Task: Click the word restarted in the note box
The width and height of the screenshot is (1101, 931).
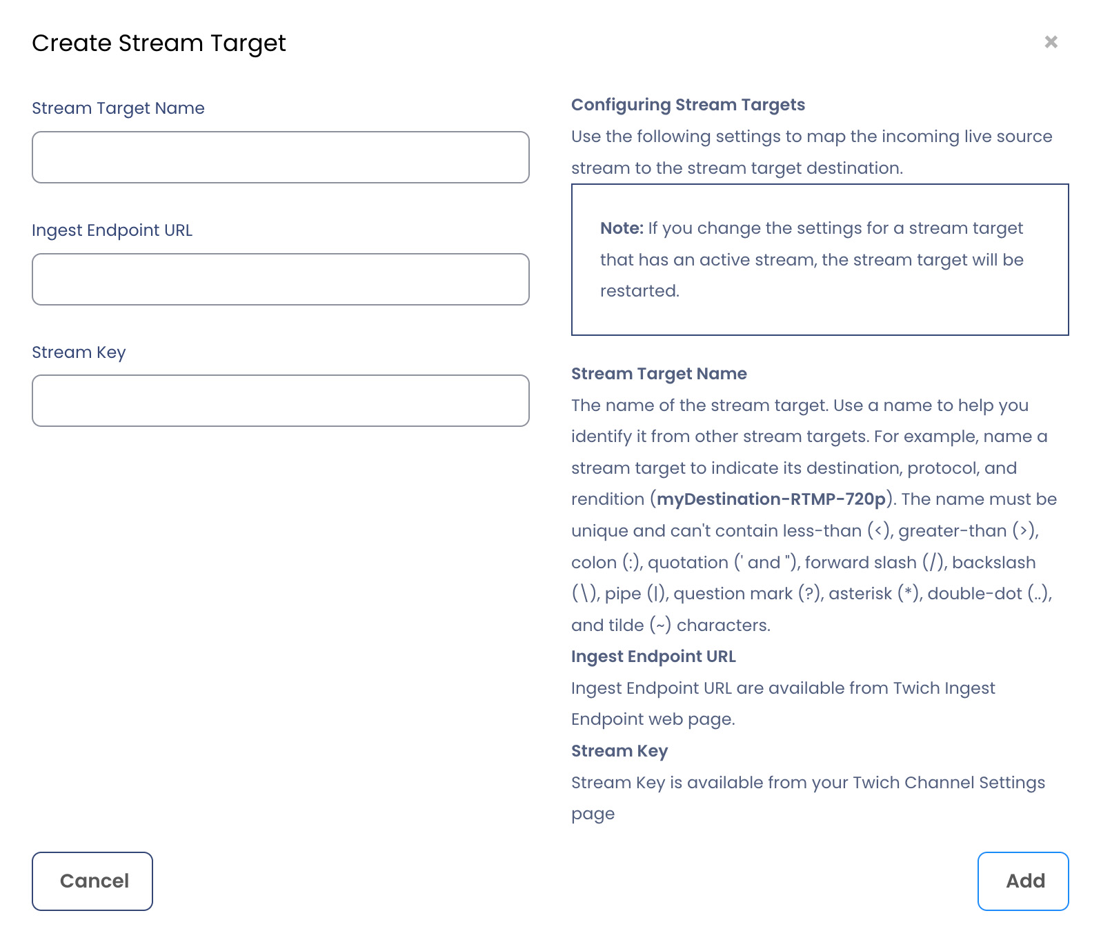Action: tap(639, 291)
